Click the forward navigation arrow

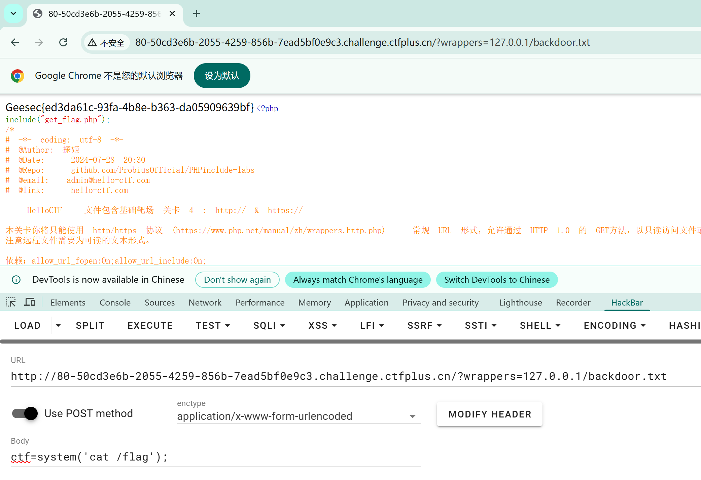(x=39, y=42)
